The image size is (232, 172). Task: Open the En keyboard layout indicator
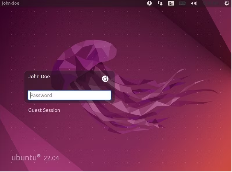click(x=171, y=3)
